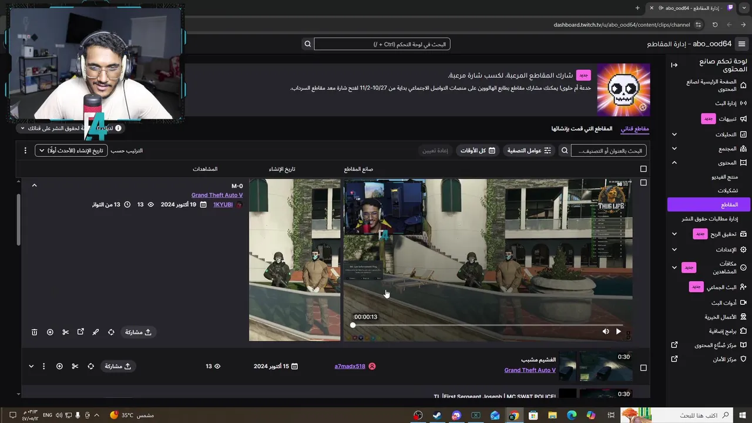Collapse the creator dashboard sidebar arrow
The image size is (752, 423).
point(674,65)
